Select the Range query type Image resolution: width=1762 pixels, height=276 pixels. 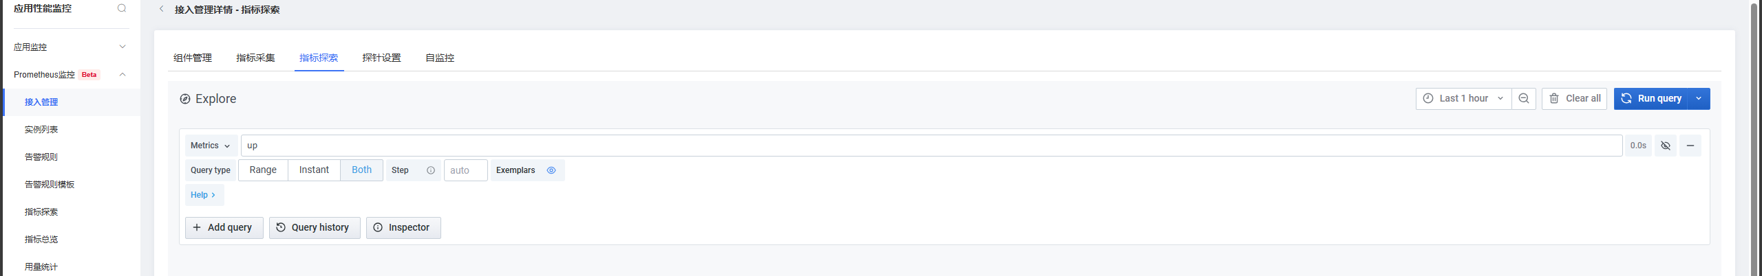click(x=263, y=170)
